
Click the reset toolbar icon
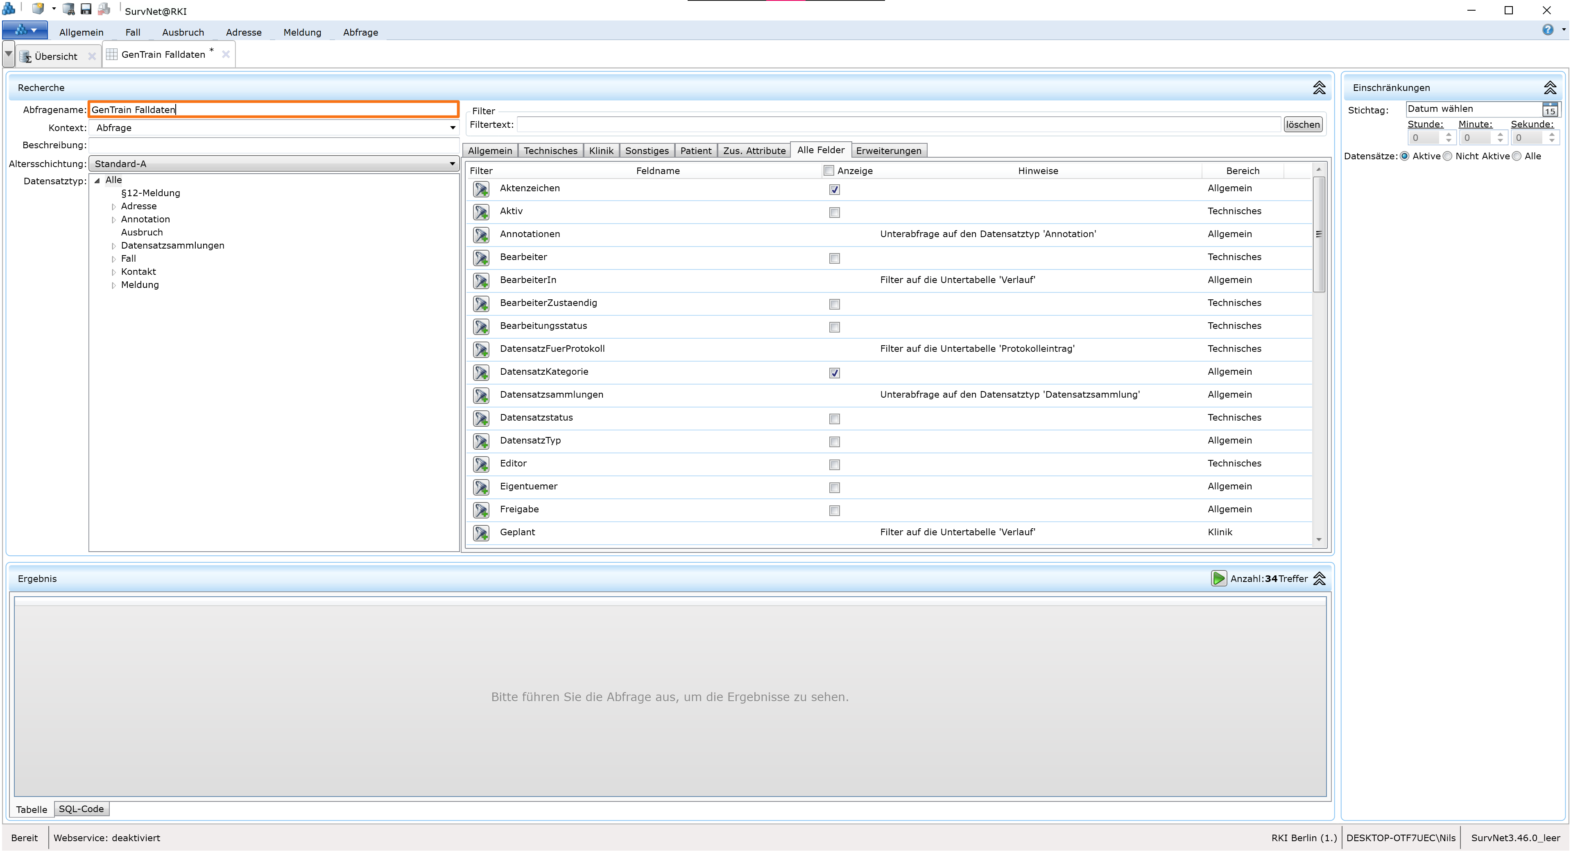click(104, 9)
